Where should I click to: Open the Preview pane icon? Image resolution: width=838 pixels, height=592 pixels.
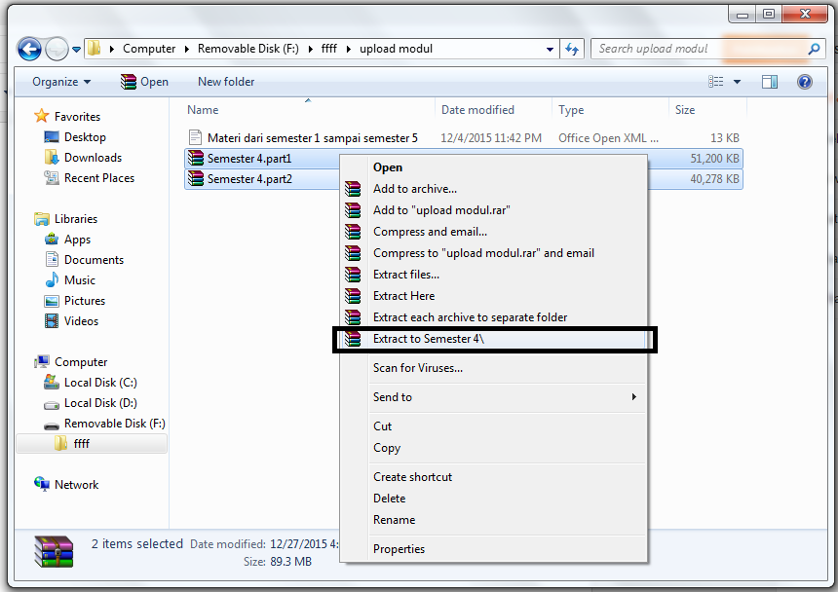[769, 81]
